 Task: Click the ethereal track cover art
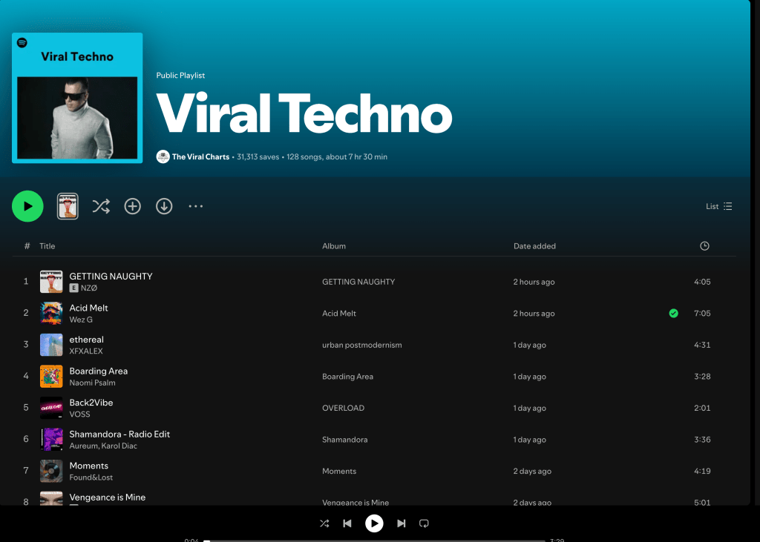click(x=51, y=345)
